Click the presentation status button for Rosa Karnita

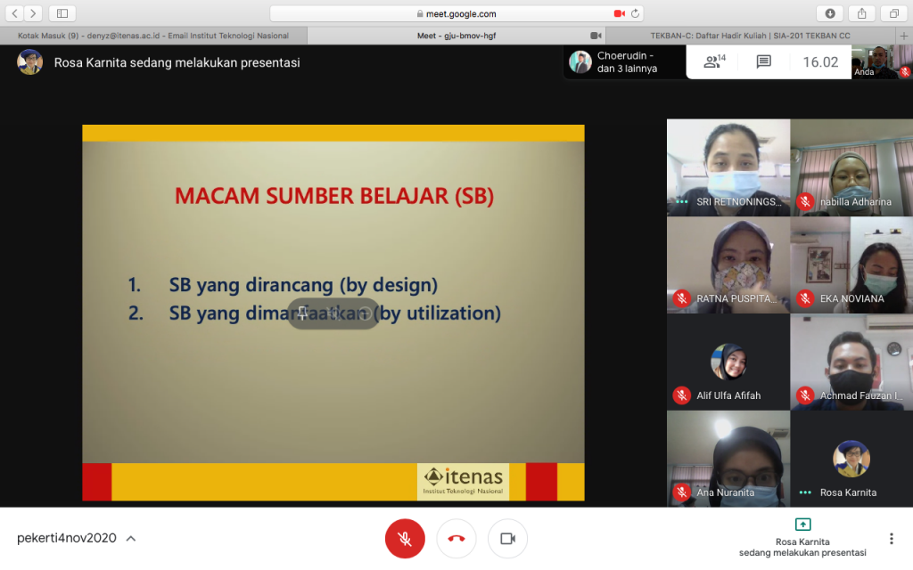[802, 537]
